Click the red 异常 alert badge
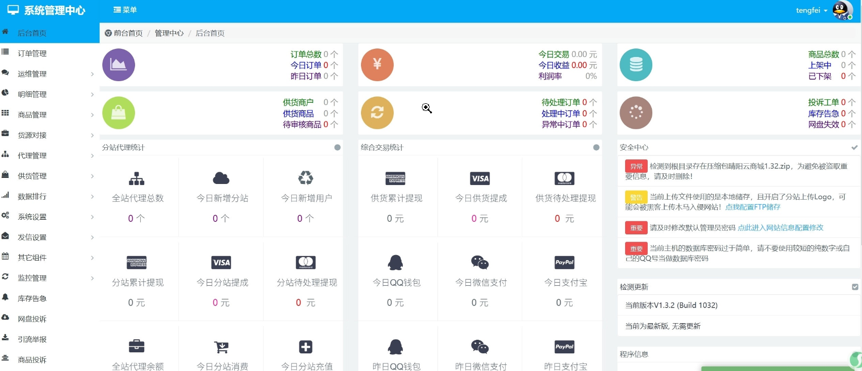The image size is (862, 371). (x=636, y=166)
